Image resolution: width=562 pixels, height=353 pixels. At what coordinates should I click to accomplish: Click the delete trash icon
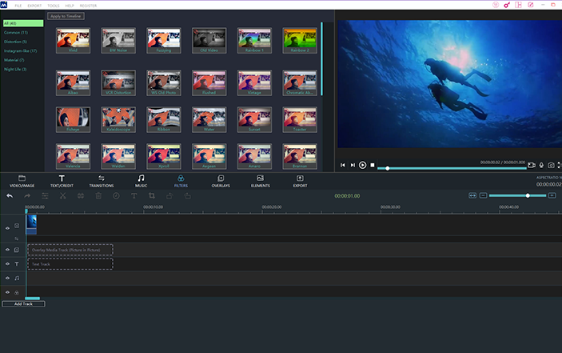pos(98,196)
